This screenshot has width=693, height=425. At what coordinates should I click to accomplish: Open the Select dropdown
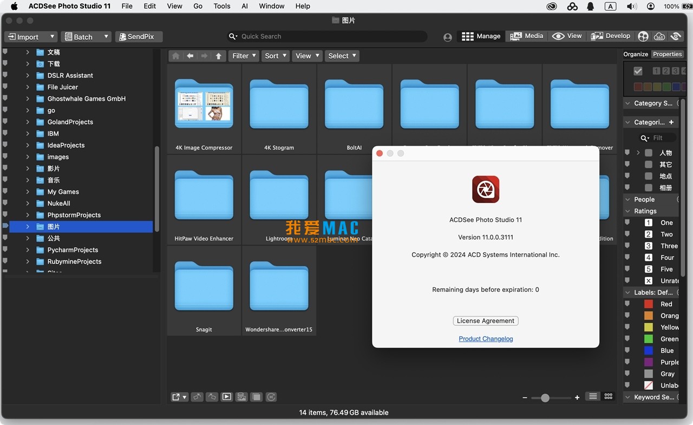[342, 56]
